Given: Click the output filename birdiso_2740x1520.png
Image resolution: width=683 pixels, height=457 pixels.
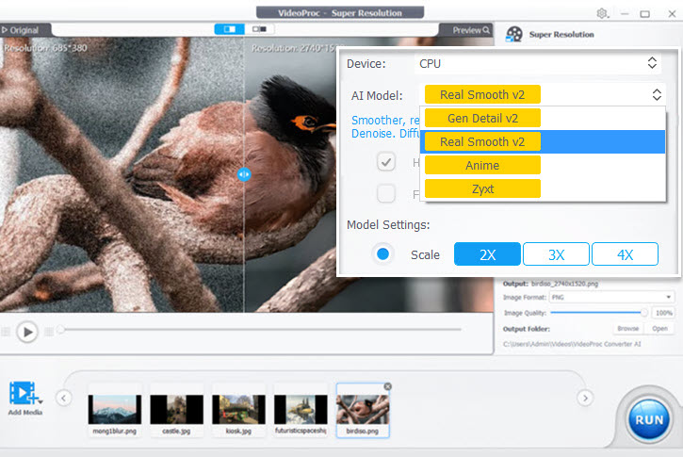Looking at the screenshot, I should click(x=564, y=284).
